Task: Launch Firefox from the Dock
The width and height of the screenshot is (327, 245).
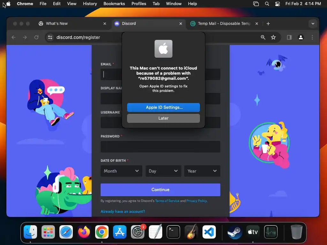Action: (84, 232)
